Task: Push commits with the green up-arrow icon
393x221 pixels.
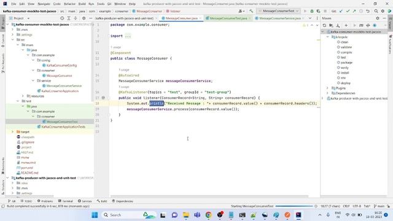Action: pos(354,11)
